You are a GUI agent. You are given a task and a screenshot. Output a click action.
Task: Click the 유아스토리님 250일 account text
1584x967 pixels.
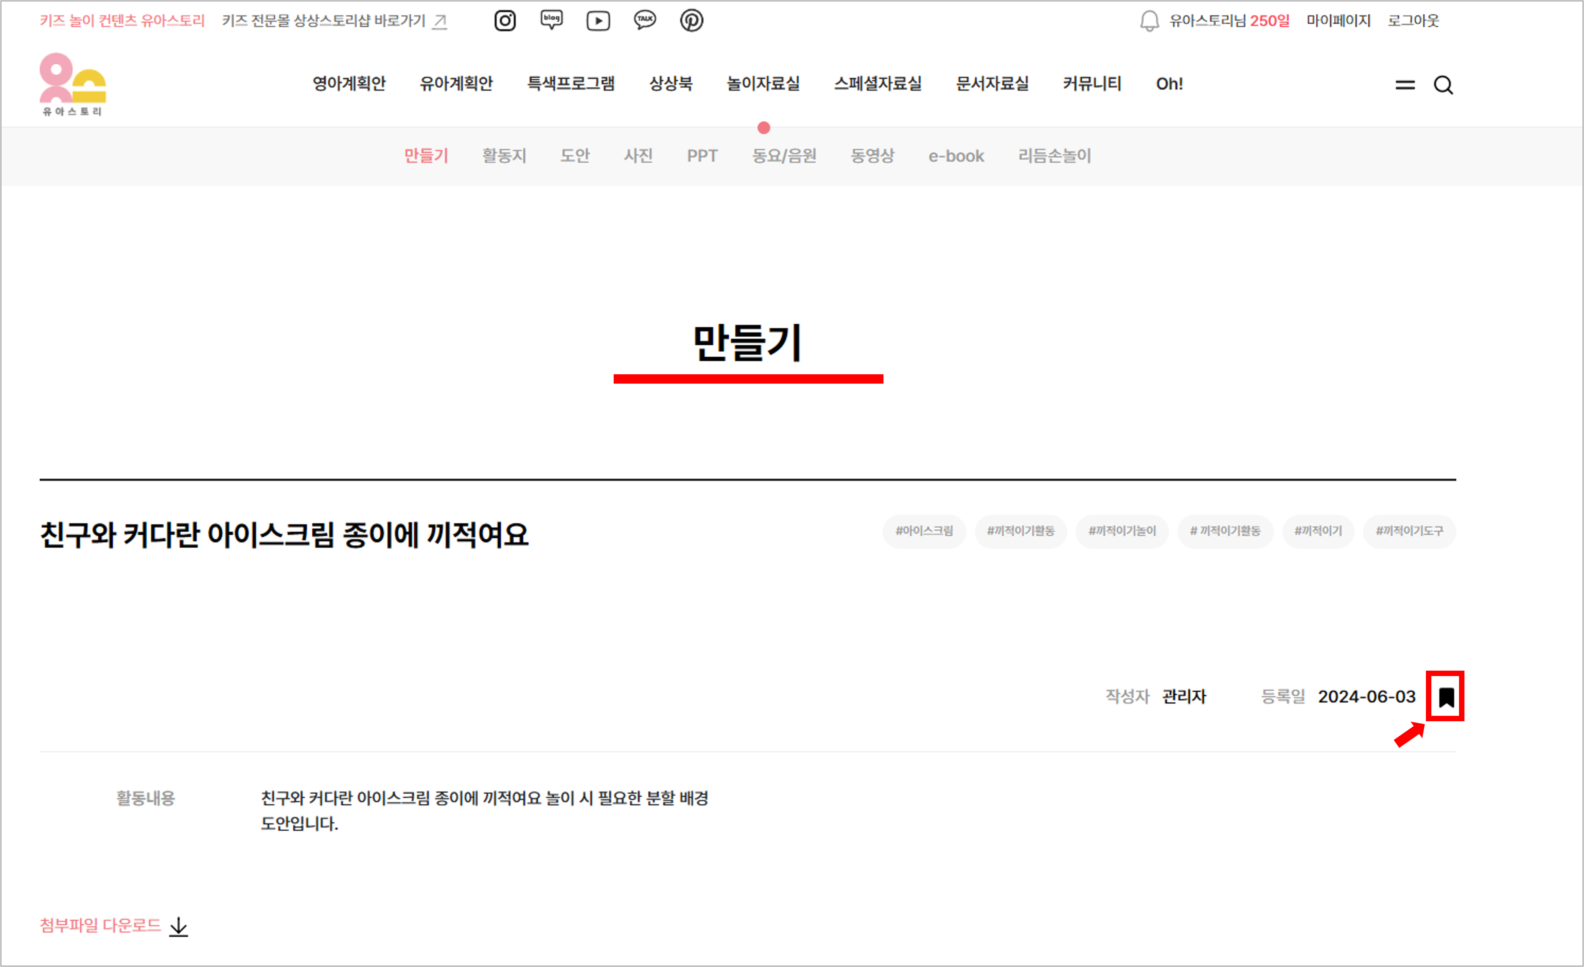(1229, 21)
